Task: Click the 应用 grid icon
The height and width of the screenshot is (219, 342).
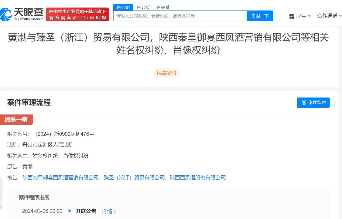Action: 292,16
